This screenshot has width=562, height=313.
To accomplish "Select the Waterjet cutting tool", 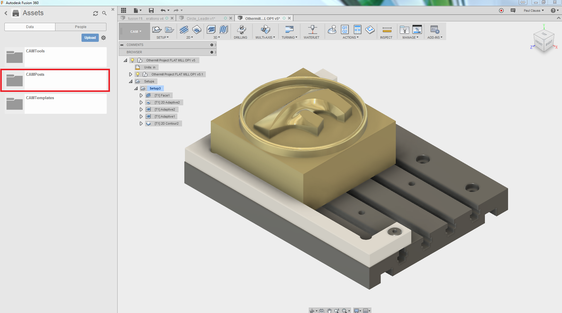I will click(x=312, y=30).
